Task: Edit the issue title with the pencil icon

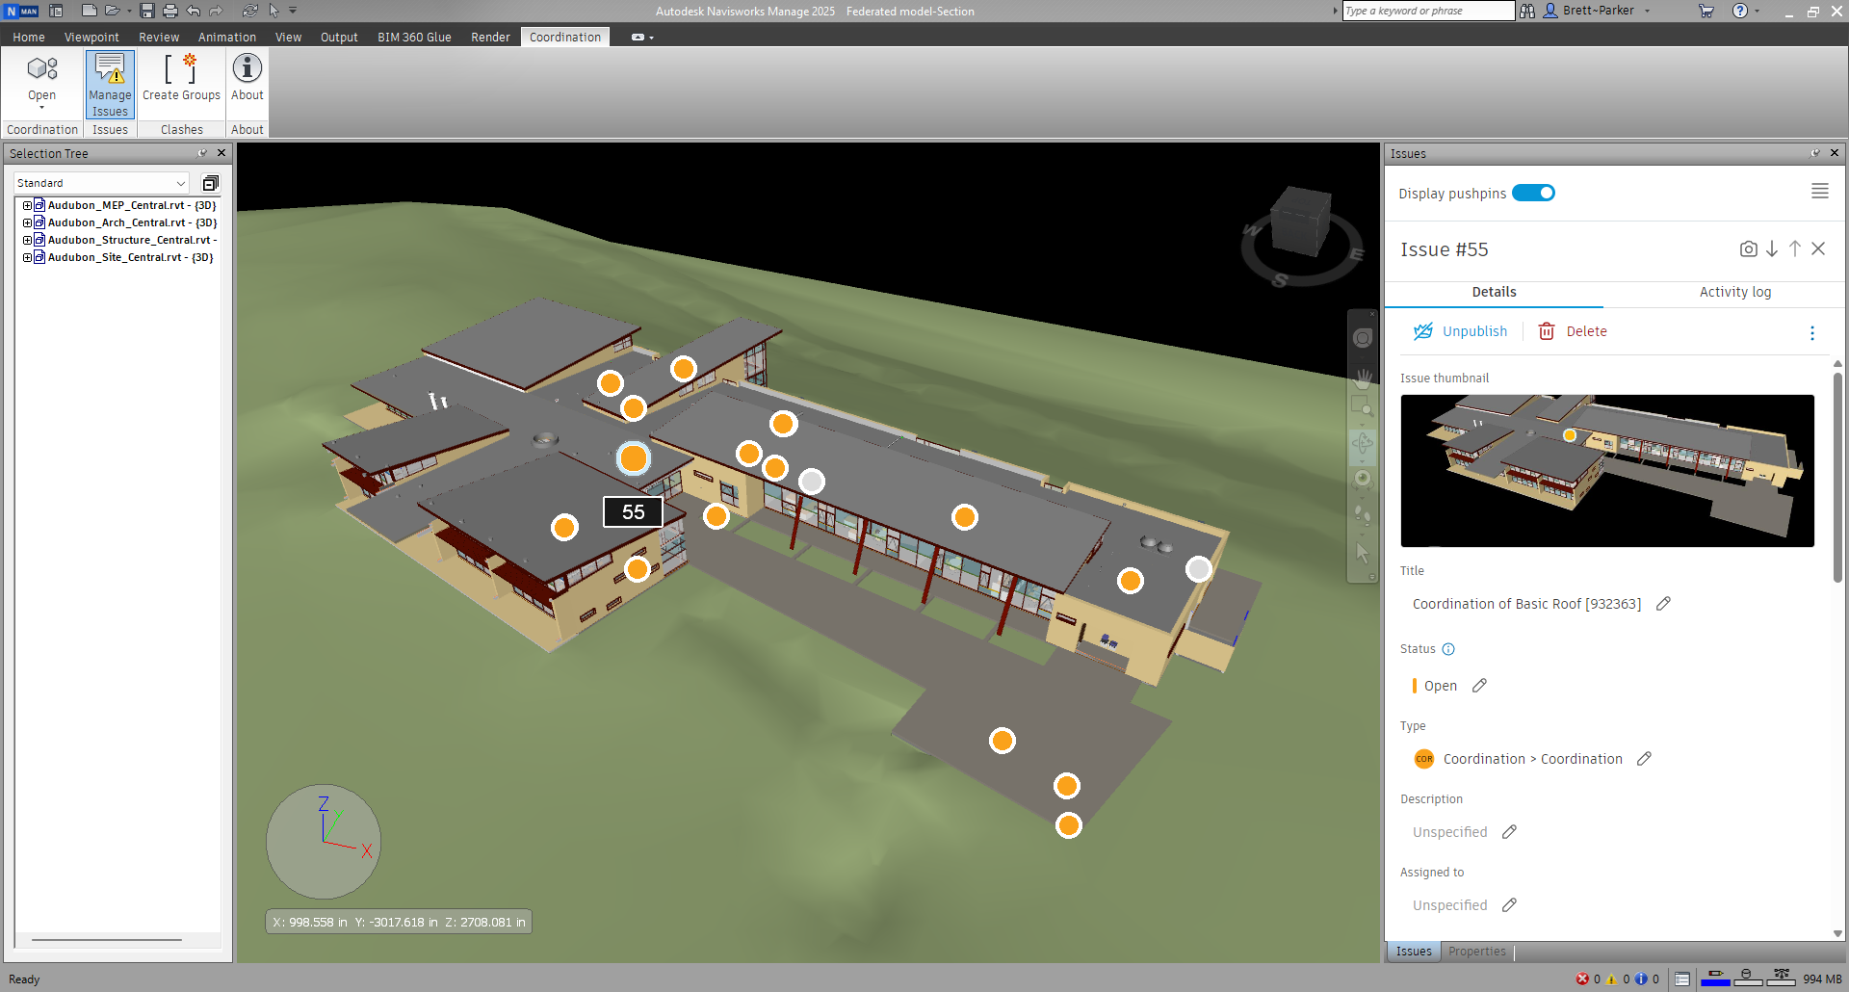Action: coord(1663,604)
